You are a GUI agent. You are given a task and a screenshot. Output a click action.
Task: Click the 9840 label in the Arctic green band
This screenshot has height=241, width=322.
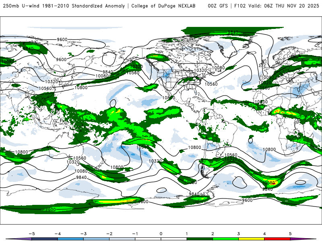tap(233, 33)
